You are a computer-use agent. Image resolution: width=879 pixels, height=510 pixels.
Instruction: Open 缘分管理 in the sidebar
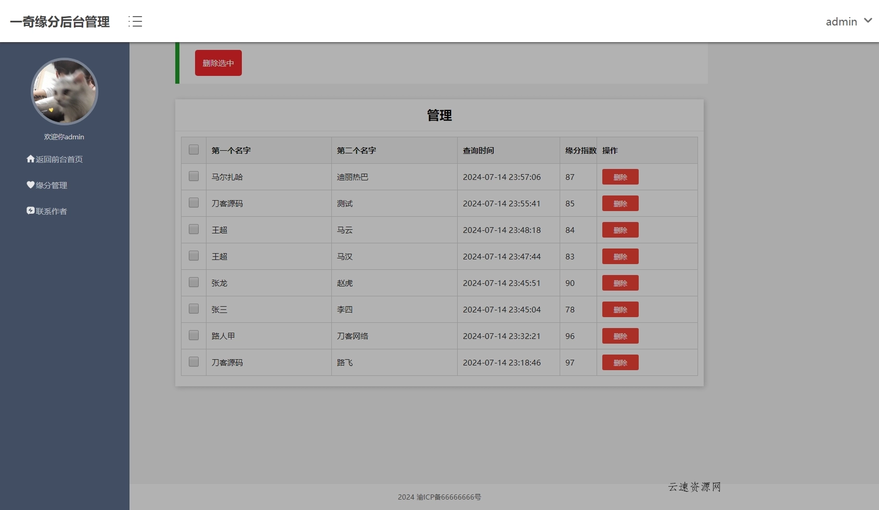tap(51, 186)
